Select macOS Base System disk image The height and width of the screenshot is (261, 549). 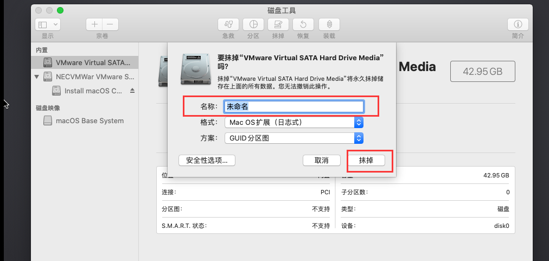click(x=90, y=121)
